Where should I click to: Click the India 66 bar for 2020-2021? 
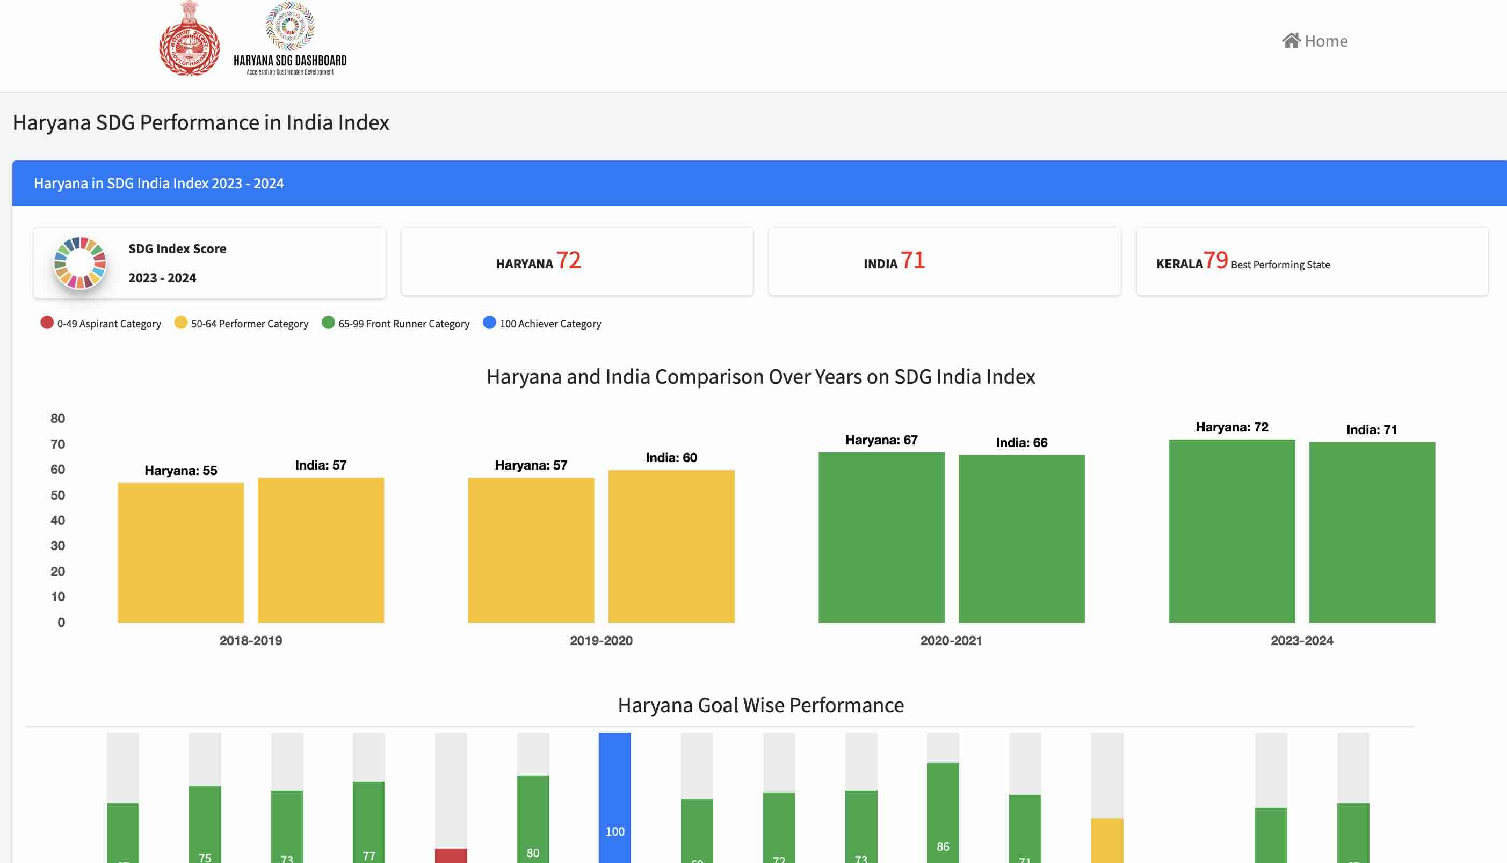click(x=1022, y=539)
